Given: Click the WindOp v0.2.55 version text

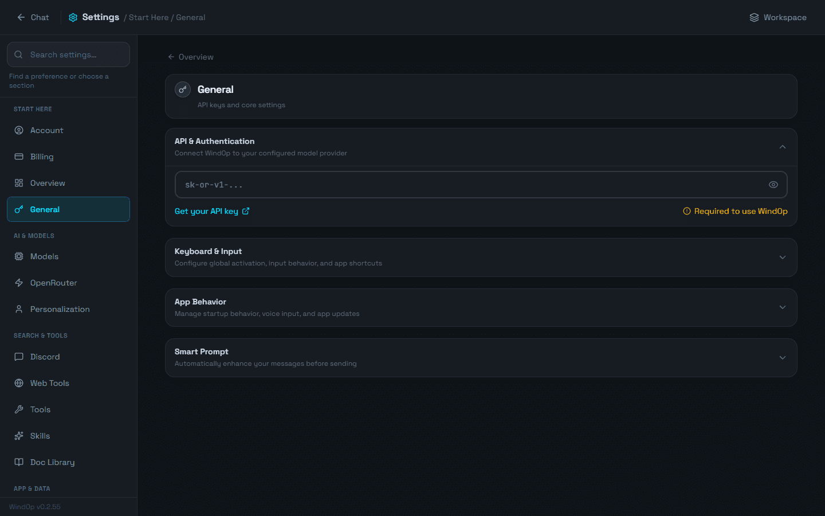Looking at the screenshot, I should [35, 507].
